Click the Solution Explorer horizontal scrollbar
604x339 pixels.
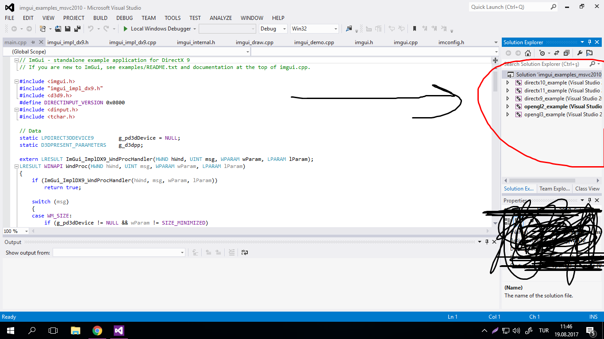click(542, 180)
